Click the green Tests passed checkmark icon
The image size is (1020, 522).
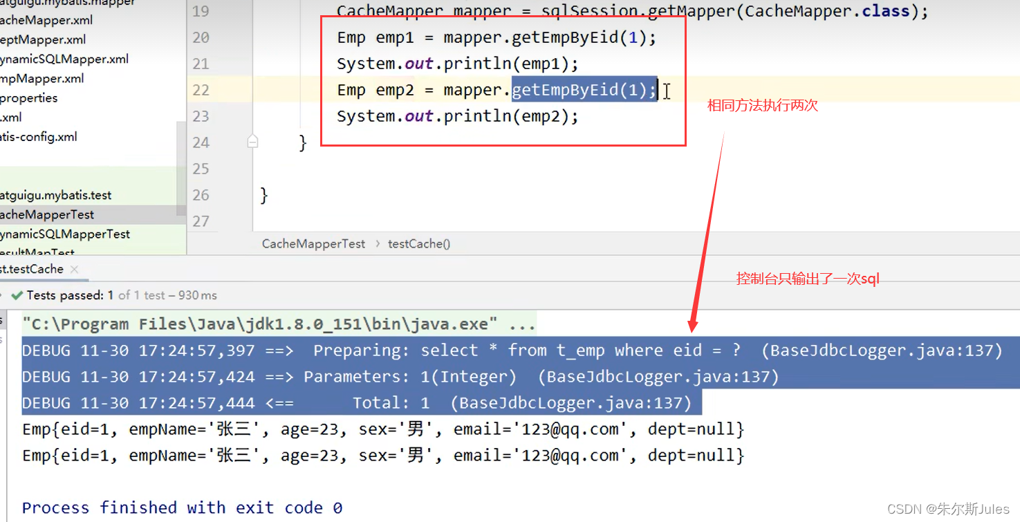pyautogui.click(x=17, y=295)
